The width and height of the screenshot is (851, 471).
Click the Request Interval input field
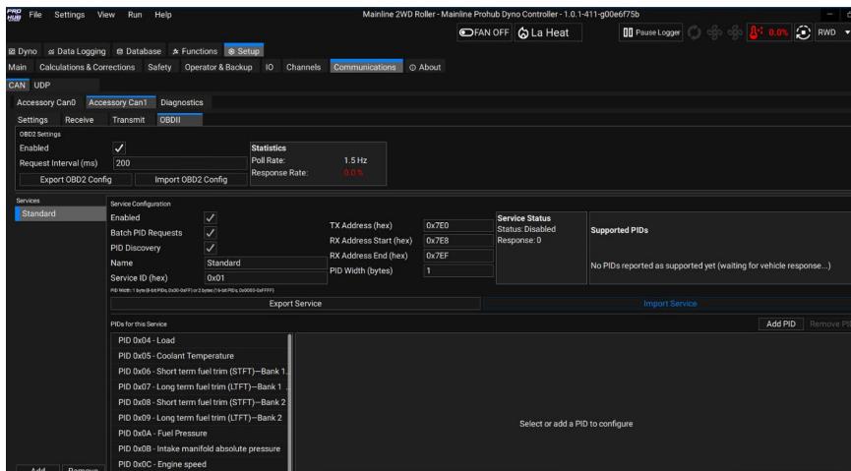pos(177,163)
